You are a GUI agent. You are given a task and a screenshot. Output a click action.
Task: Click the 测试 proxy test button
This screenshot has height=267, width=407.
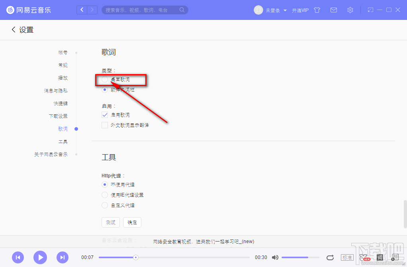pos(110,222)
